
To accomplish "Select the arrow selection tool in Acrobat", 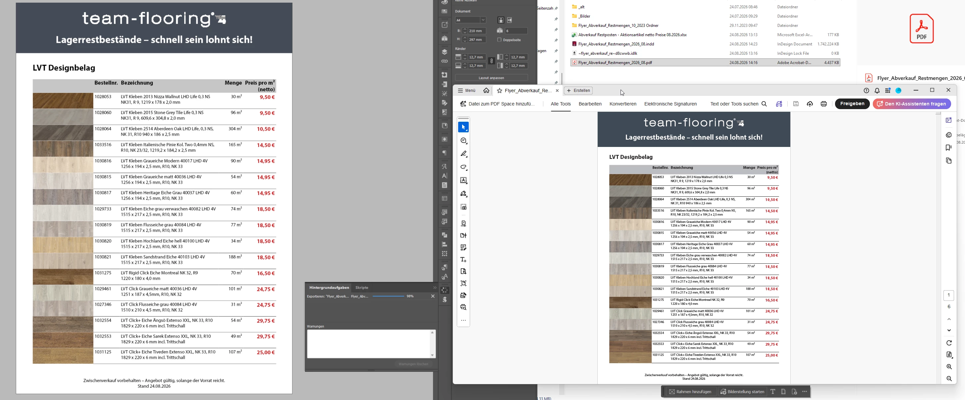I will pos(463,127).
